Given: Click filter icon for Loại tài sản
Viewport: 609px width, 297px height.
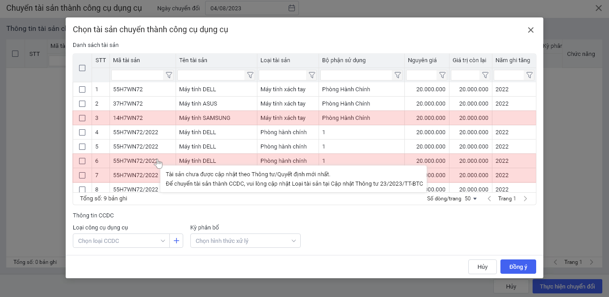Looking at the screenshot, I should tap(312, 75).
